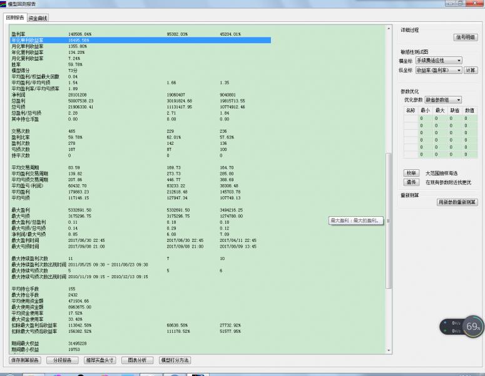485x376 pixels.
Task: Click the value 140506.04% in 盈利率 row
Action: pos(80,34)
